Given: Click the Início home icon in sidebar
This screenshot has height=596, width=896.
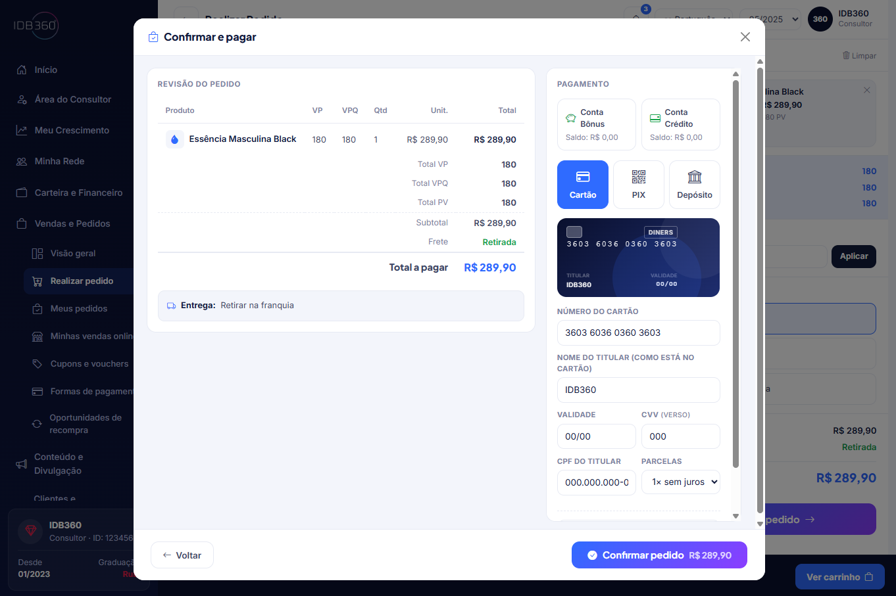Looking at the screenshot, I should coord(22,70).
